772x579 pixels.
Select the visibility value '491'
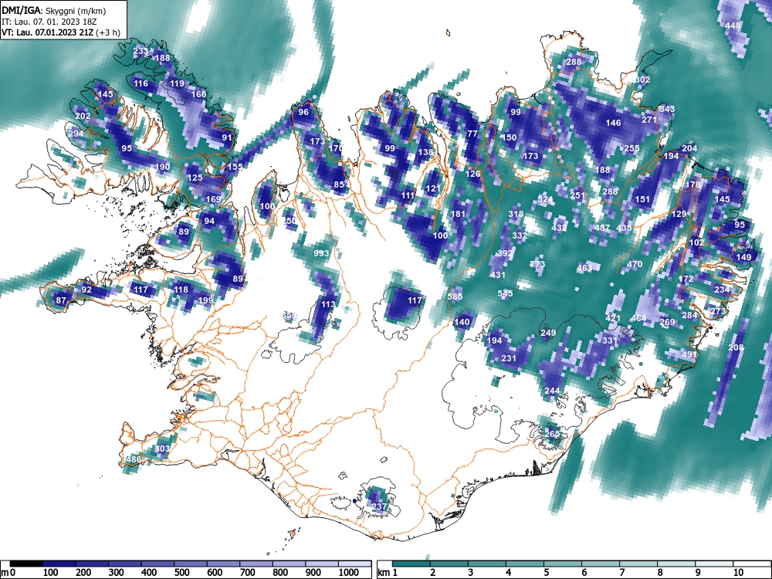[689, 354]
